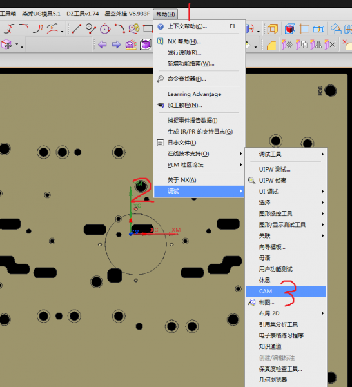Open the DZ工具v1.74 menu
Viewport: 352px width, 387px height.
point(83,14)
